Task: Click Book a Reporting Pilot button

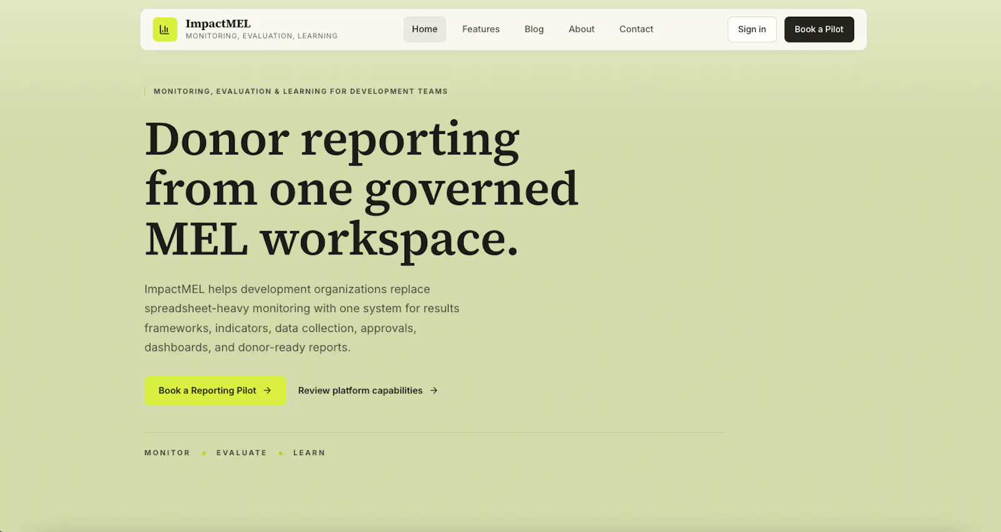Action: (x=215, y=390)
